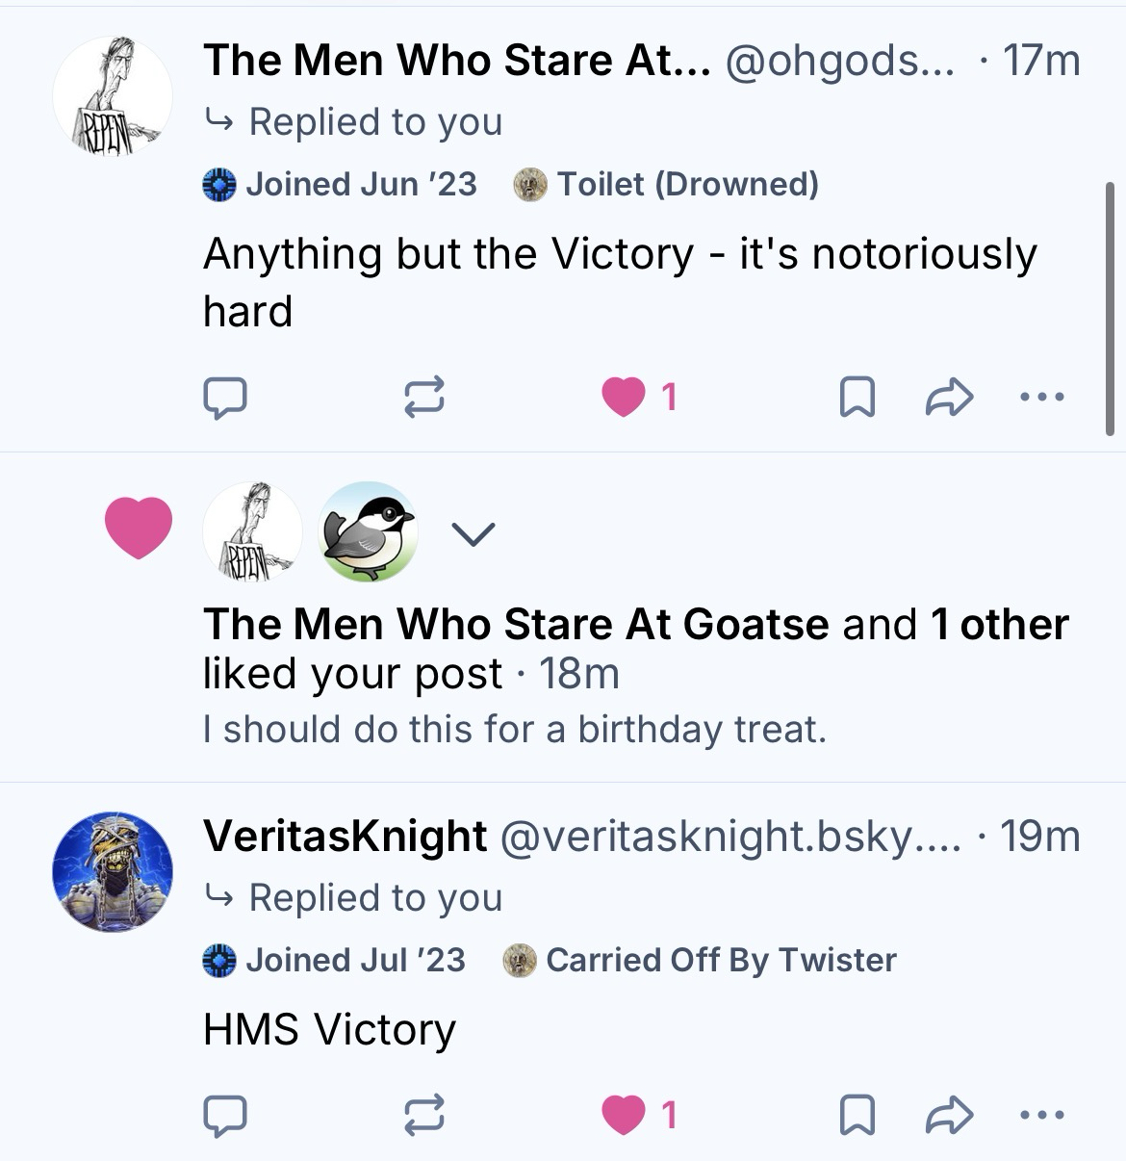Open 'The Men Who Stare At...' reply author name
Image resolution: width=1126 pixels, height=1161 pixels.
pos(456,61)
